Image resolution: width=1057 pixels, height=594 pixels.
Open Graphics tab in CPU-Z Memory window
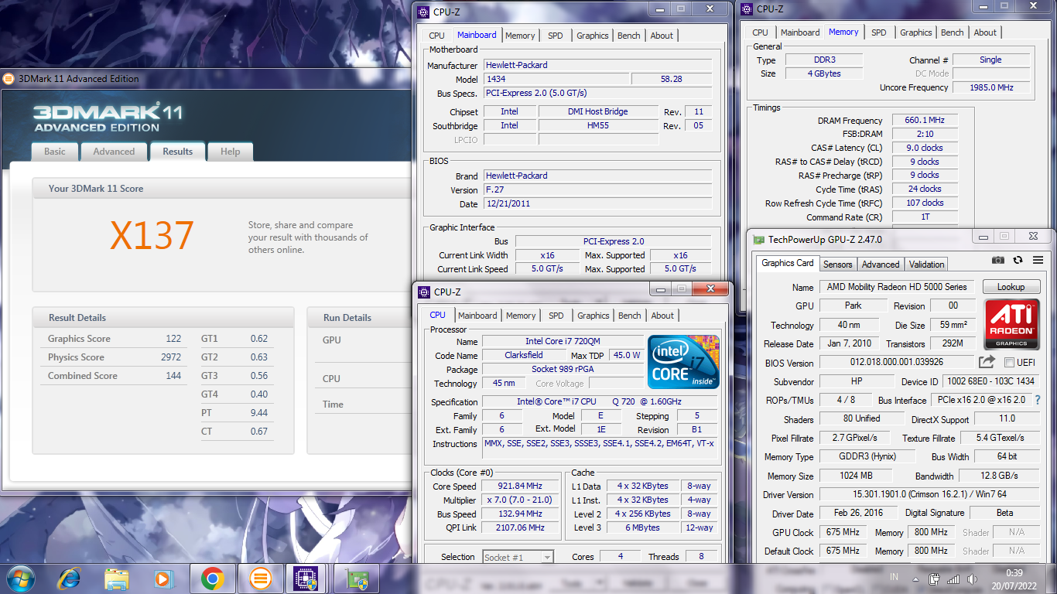916,32
